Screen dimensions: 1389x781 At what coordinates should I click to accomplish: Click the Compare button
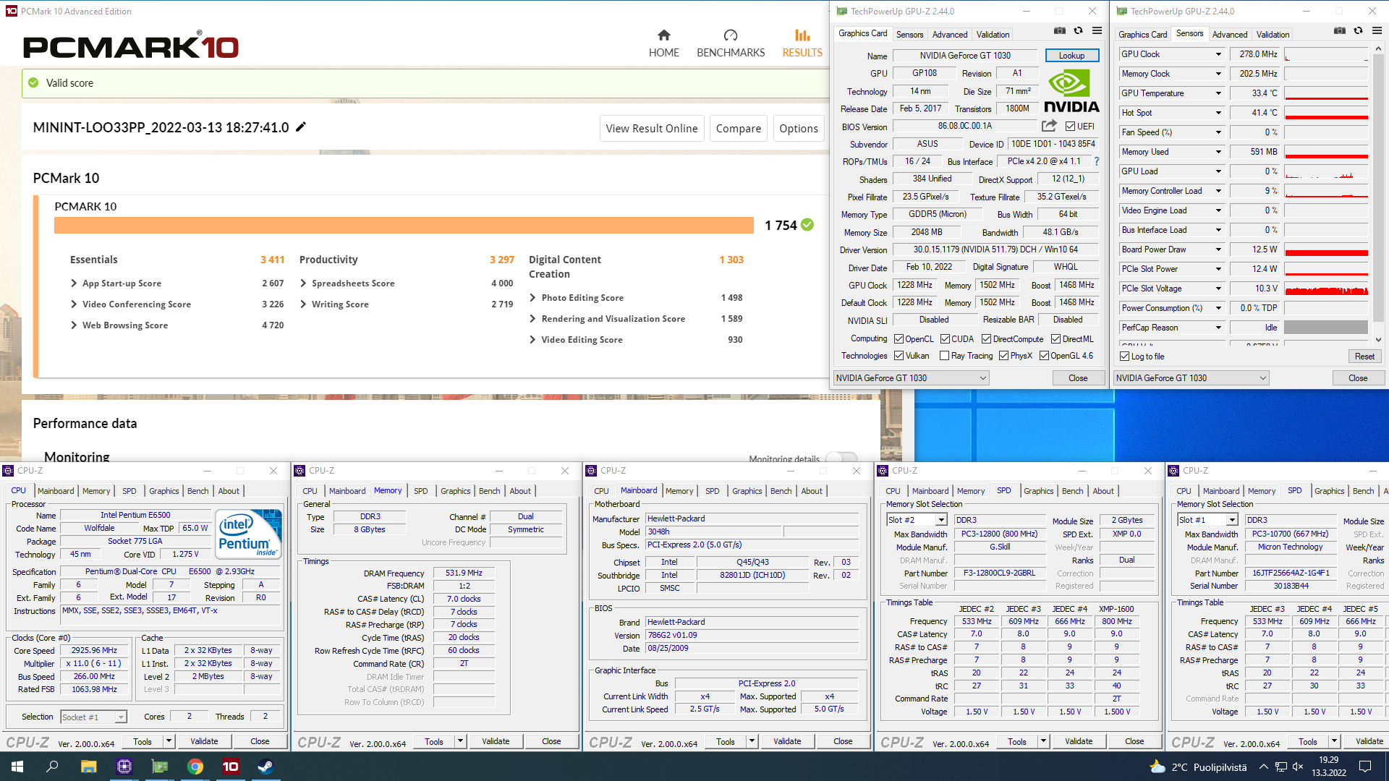point(738,128)
